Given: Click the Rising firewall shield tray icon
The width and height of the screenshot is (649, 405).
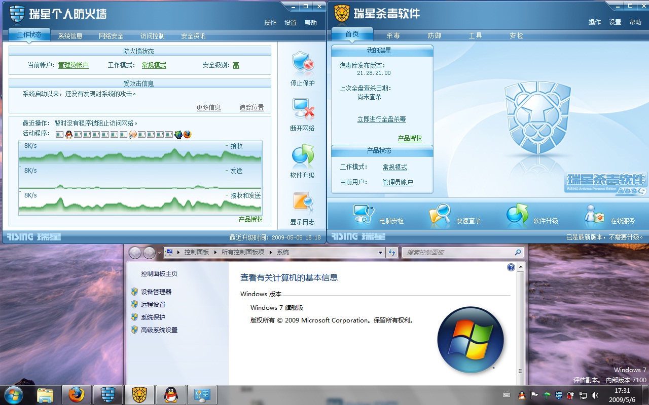Looking at the screenshot, I should tap(558, 395).
